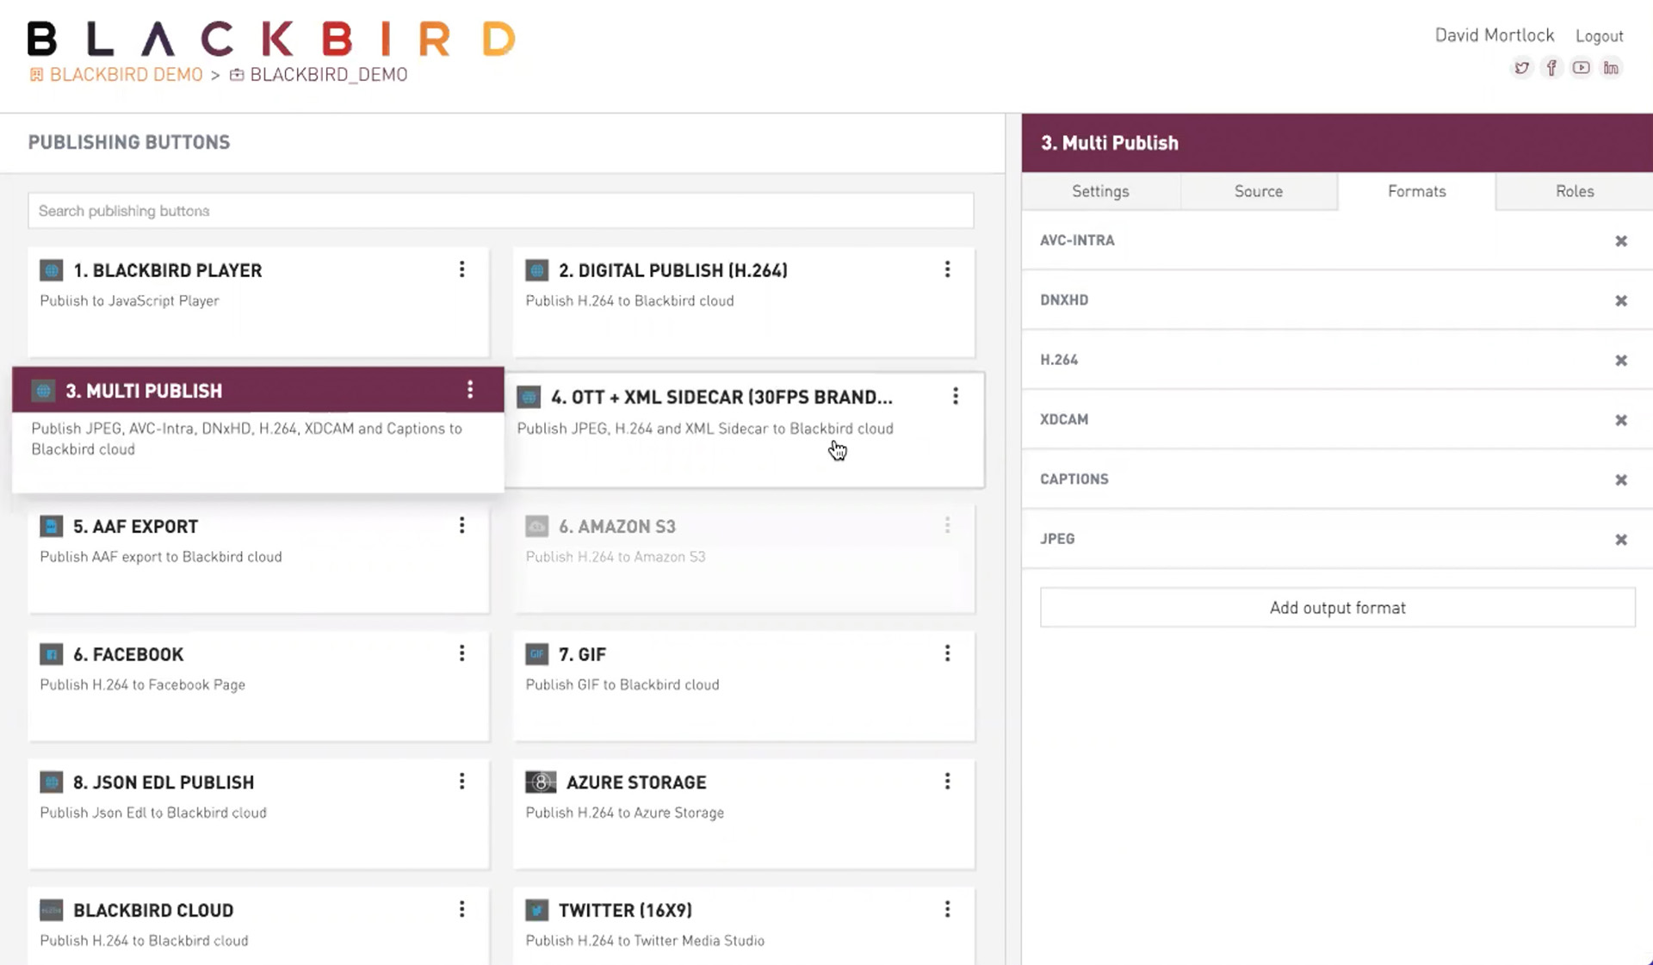
Task: Go to BLACKBIRD DEMO breadcrumb link
Action: pyautogui.click(x=126, y=75)
